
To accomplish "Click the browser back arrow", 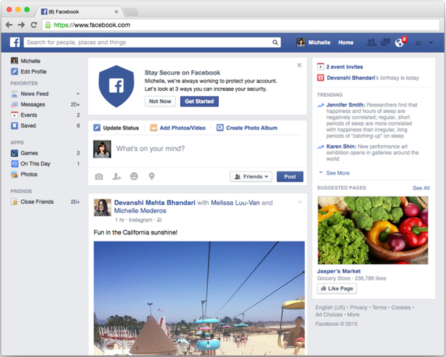I will [9, 25].
